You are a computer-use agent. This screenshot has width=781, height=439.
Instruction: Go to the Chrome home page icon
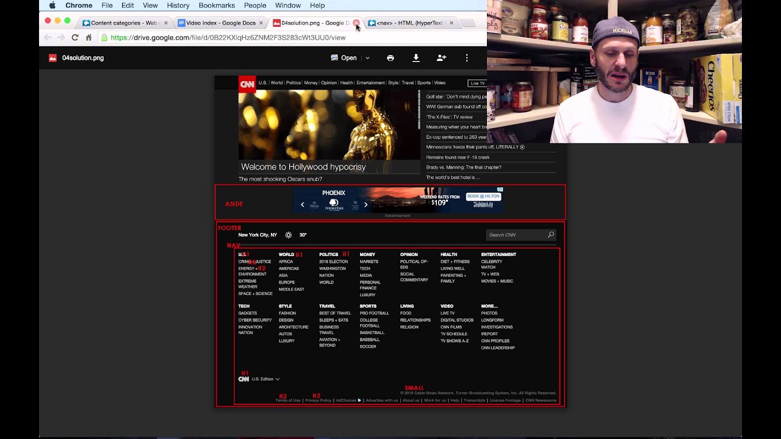(88, 38)
